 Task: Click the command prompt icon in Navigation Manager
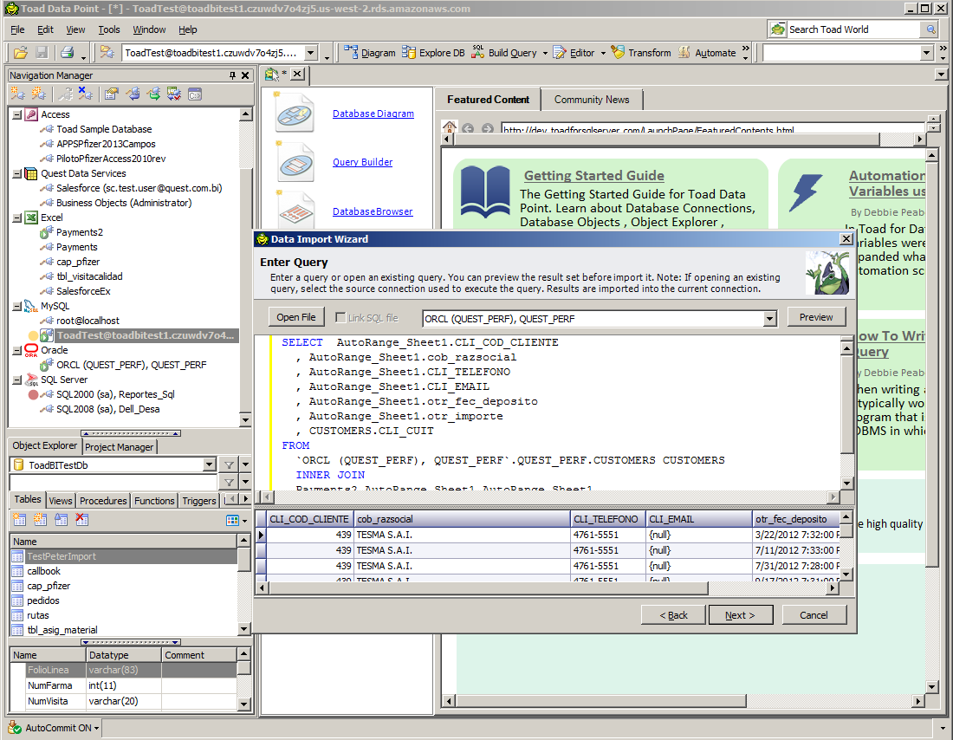pyautogui.click(x=194, y=94)
